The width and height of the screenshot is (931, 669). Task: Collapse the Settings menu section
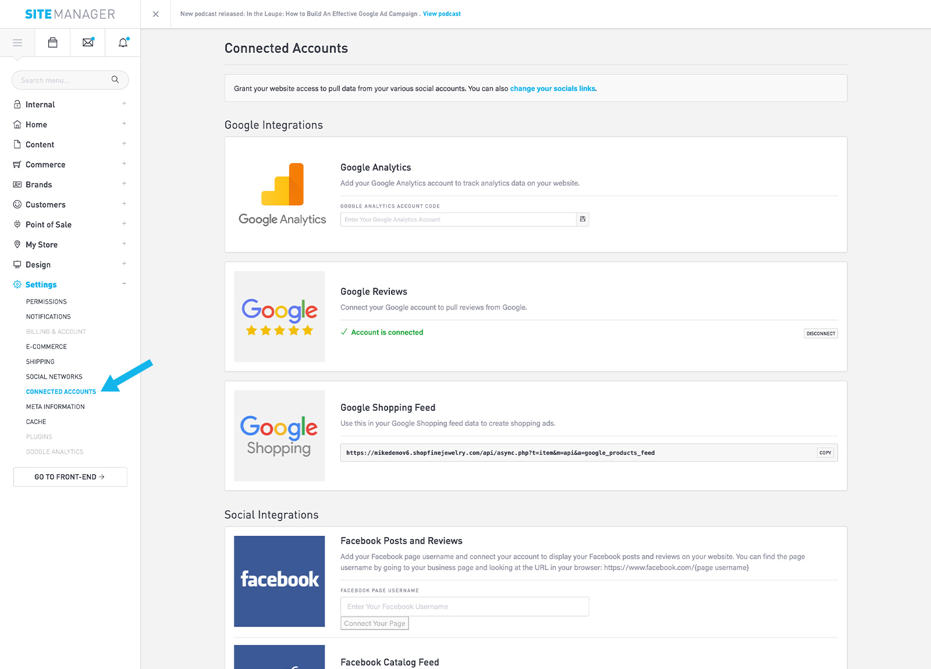coord(124,284)
